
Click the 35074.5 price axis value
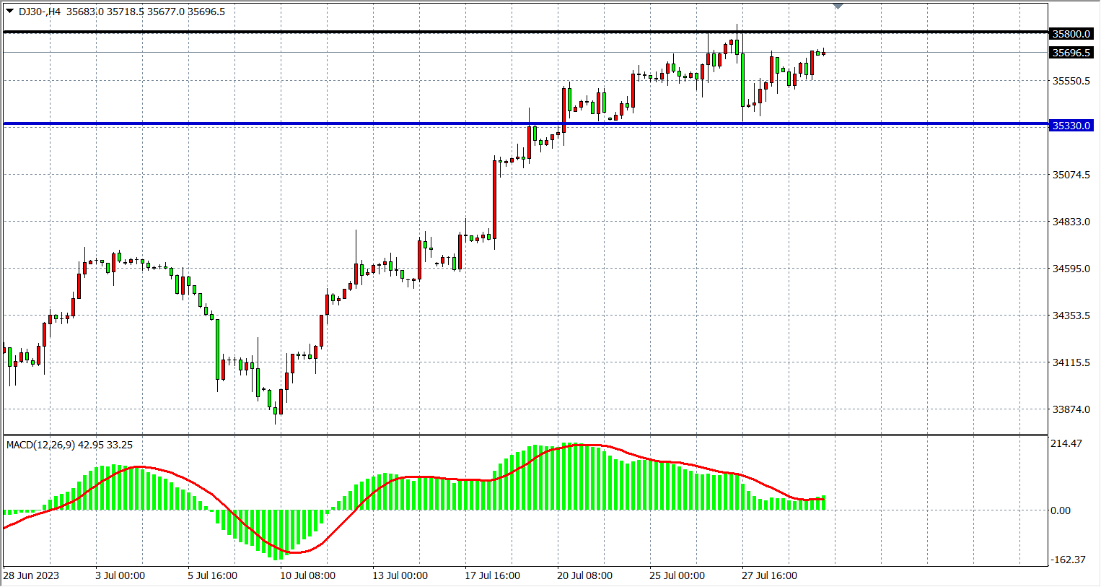tap(1071, 175)
